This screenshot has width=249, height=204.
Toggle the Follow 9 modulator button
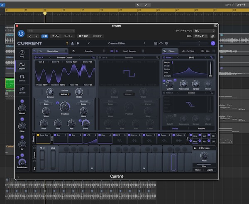point(173,135)
